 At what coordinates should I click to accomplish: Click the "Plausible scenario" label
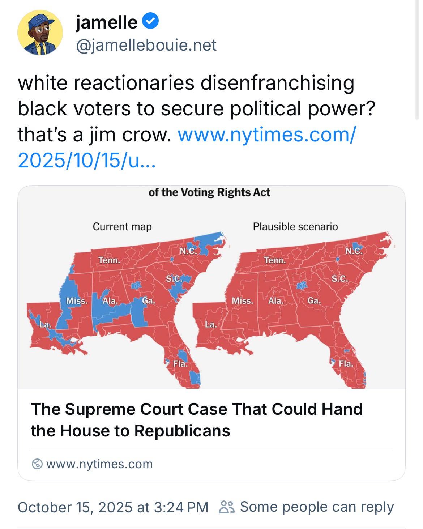click(x=295, y=227)
